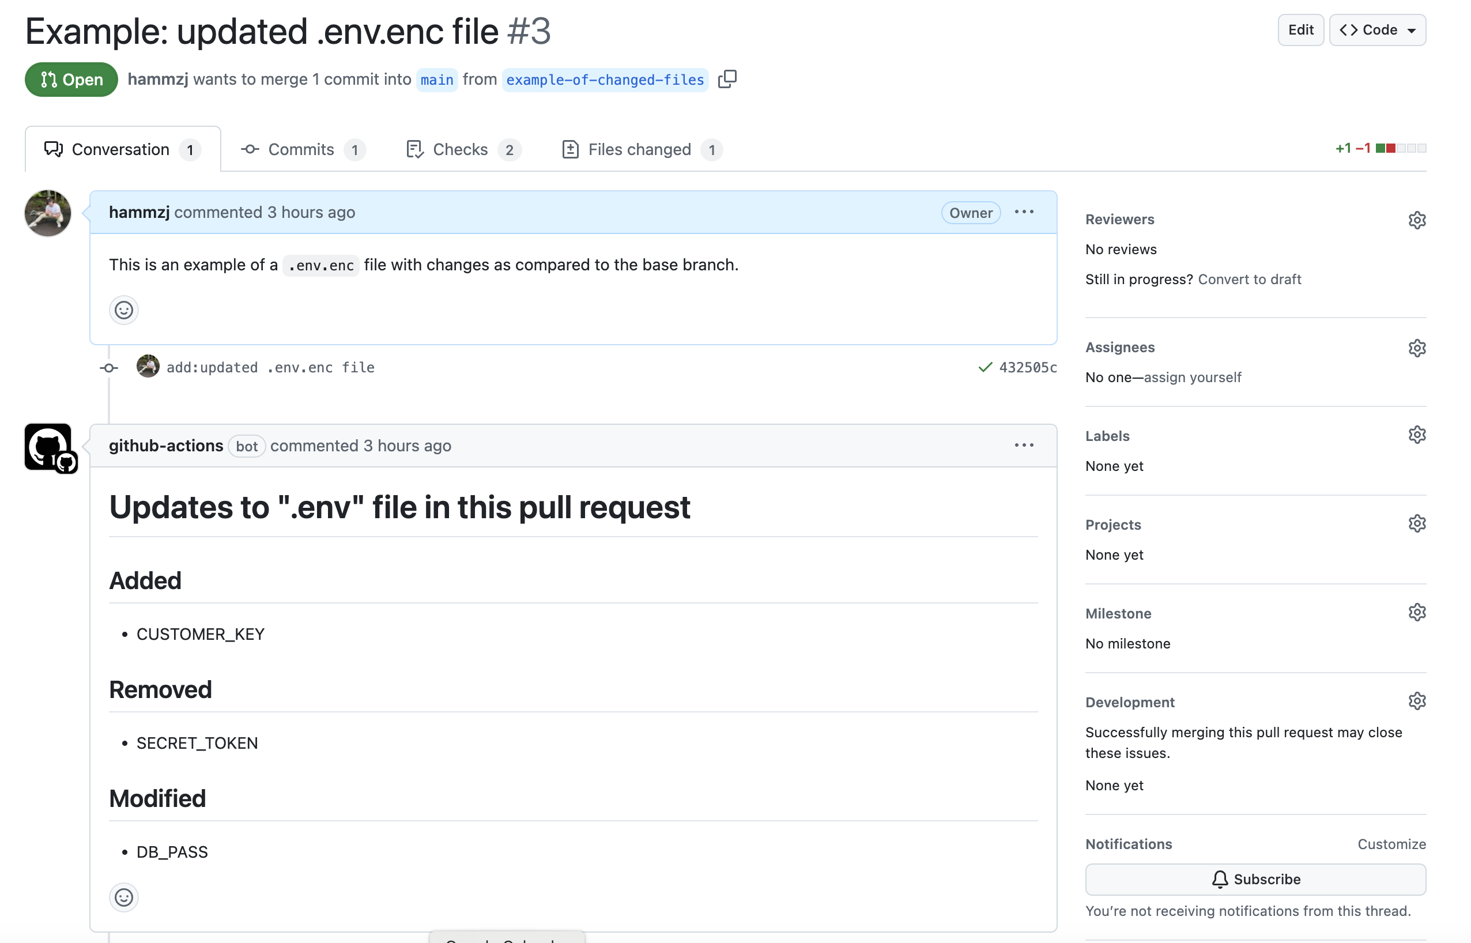Add a reaction to the github-actions comment
Image resolution: width=1471 pixels, height=943 pixels.
(124, 897)
